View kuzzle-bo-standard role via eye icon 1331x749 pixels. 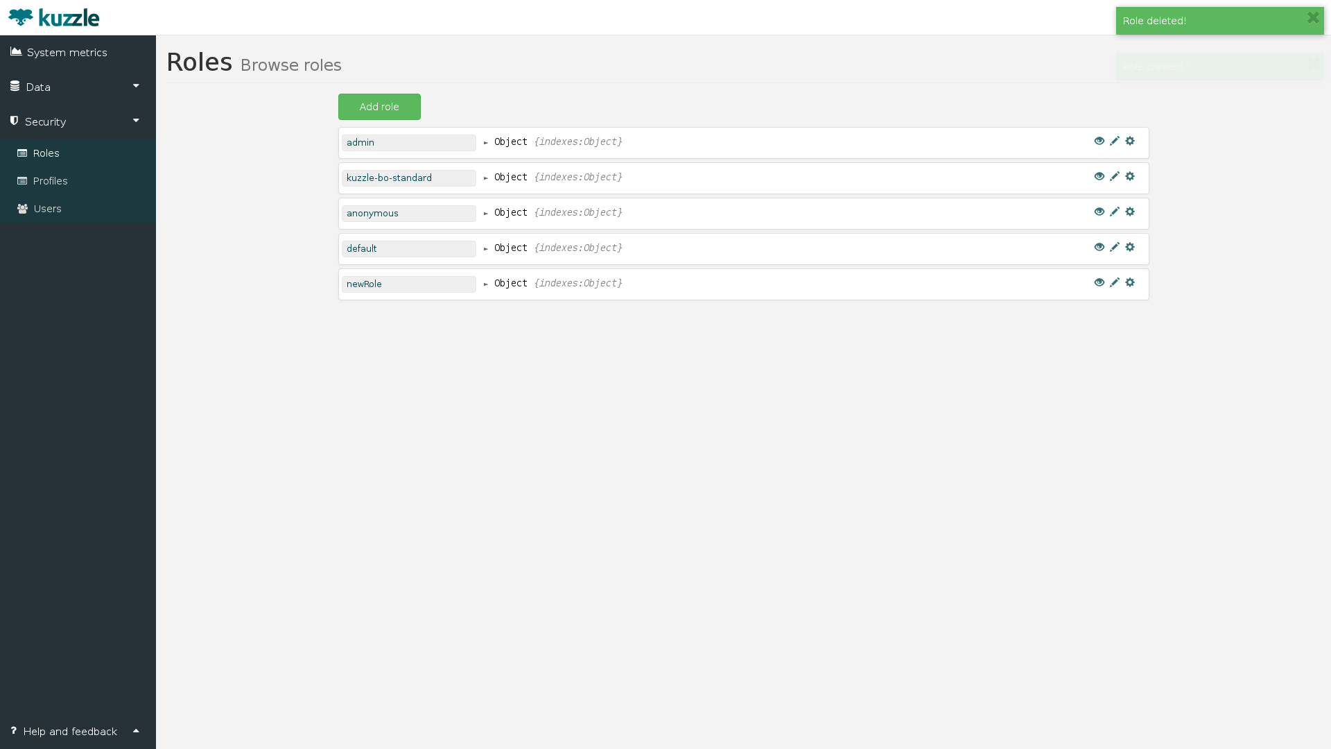(x=1099, y=176)
